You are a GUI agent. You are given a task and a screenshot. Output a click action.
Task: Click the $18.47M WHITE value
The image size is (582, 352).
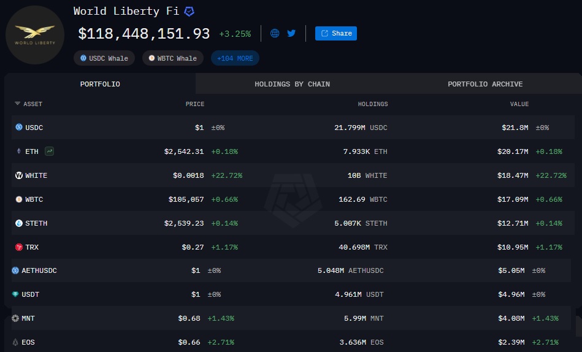point(513,175)
